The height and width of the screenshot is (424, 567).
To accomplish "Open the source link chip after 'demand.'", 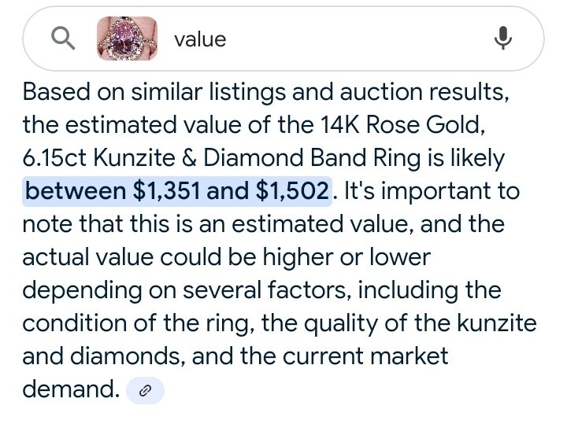I will 145,390.
